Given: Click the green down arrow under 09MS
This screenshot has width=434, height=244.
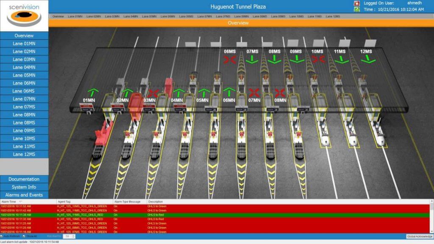Looking at the screenshot, I should (x=297, y=58).
